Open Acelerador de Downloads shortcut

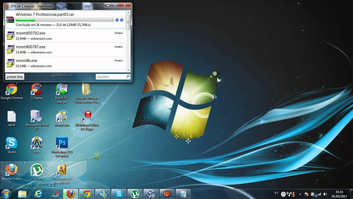62,174
